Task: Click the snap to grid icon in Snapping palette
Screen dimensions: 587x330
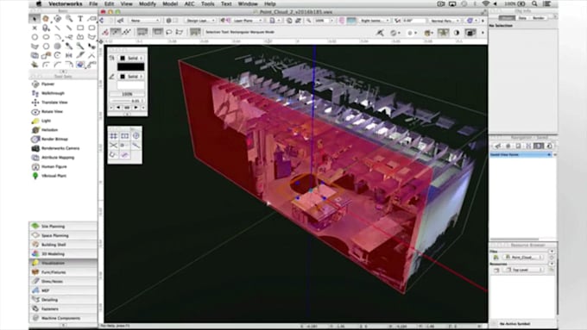Action: pyautogui.click(x=113, y=135)
